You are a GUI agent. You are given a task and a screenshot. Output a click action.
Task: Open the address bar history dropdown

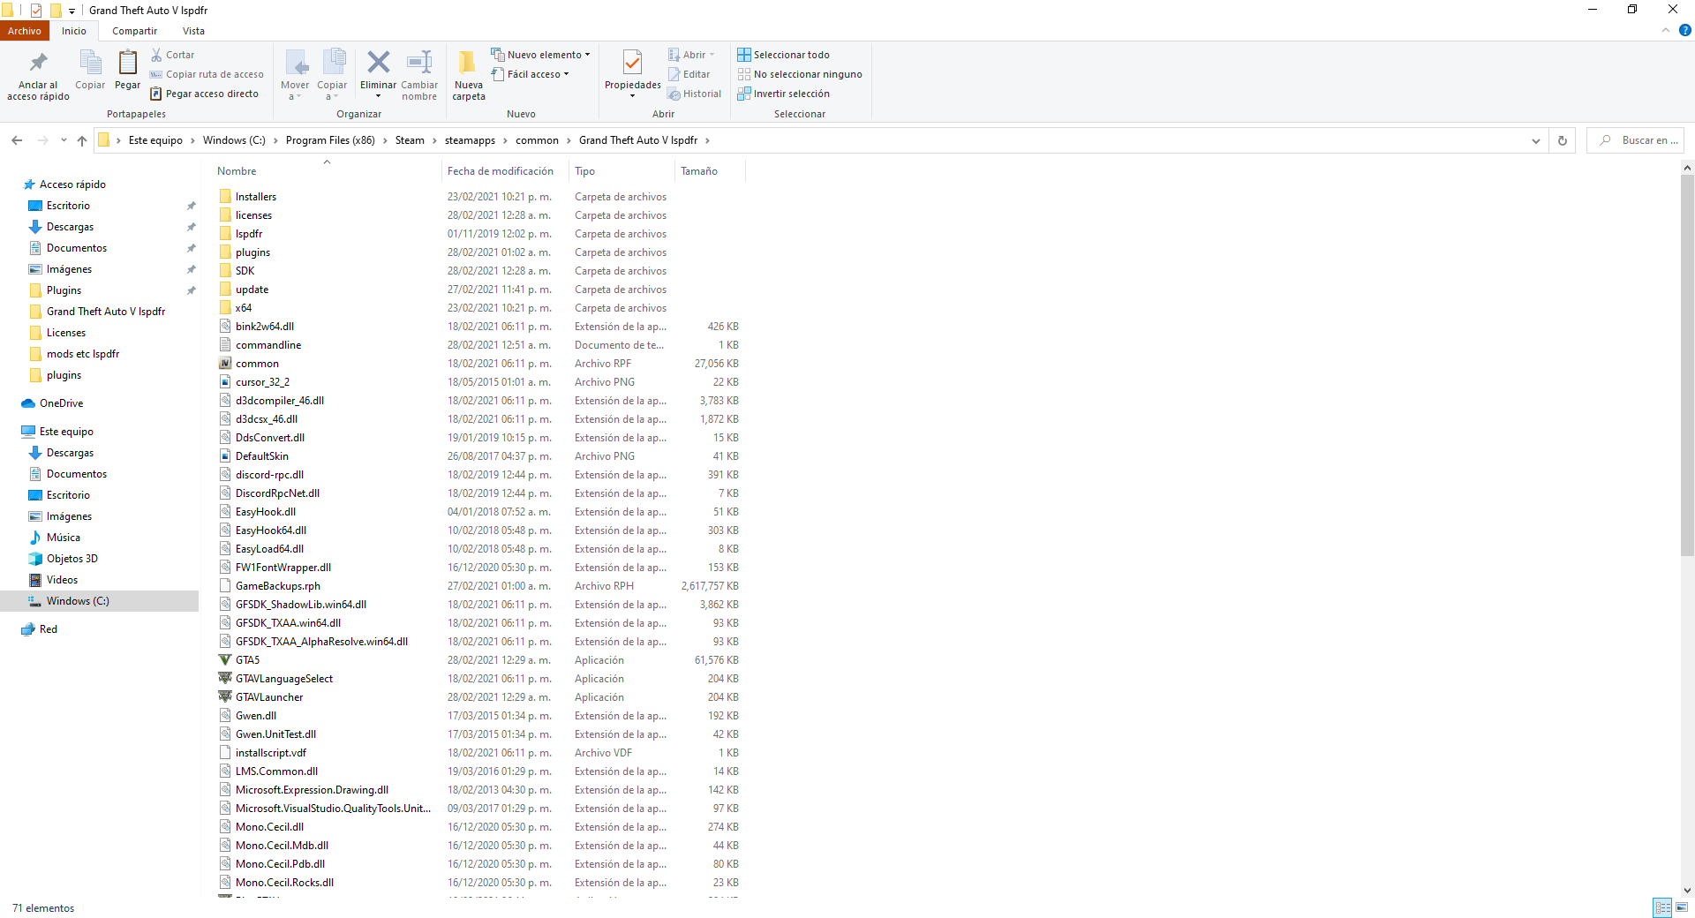point(1535,140)
